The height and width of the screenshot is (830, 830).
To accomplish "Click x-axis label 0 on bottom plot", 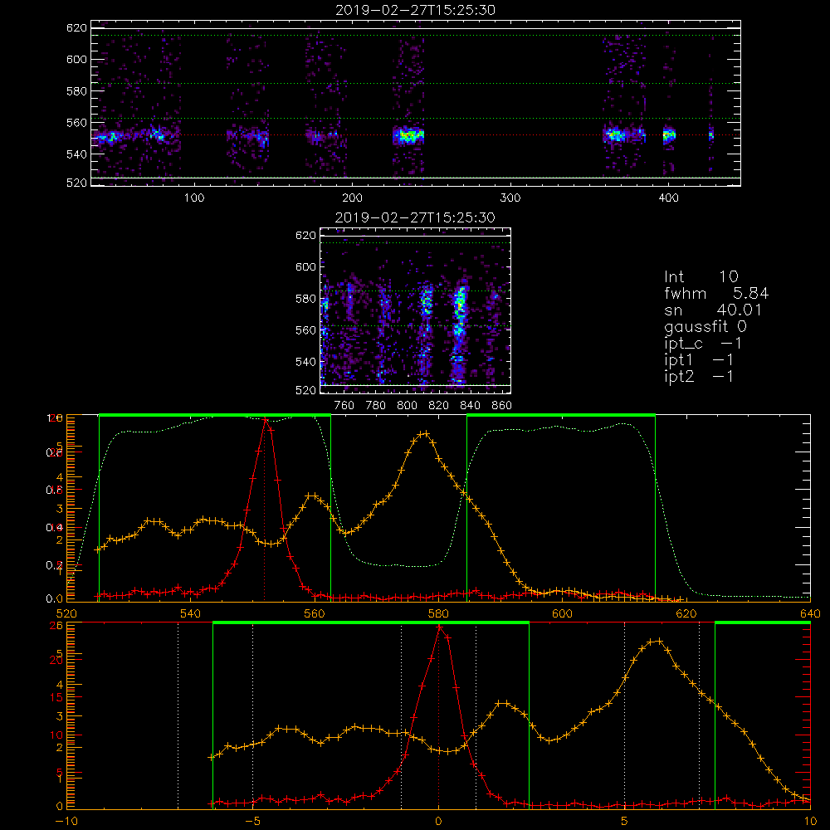I will pos(438,821).
